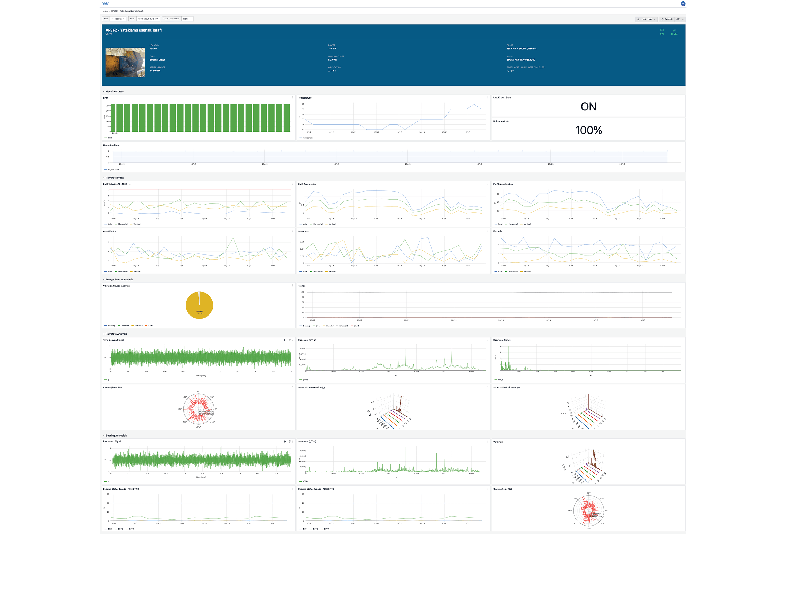Open options menu of Vibration Source Analysis
Screen dimensions: 786x615
293,286
